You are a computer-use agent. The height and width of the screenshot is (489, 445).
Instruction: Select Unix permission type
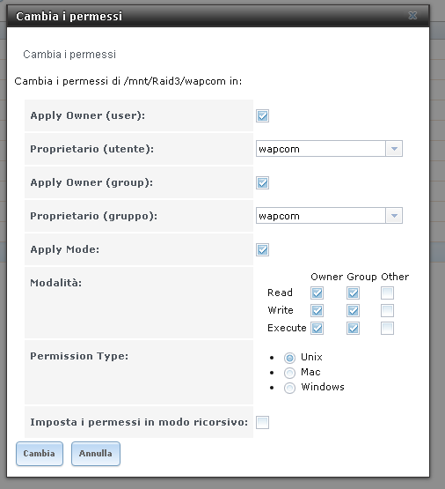289,358
